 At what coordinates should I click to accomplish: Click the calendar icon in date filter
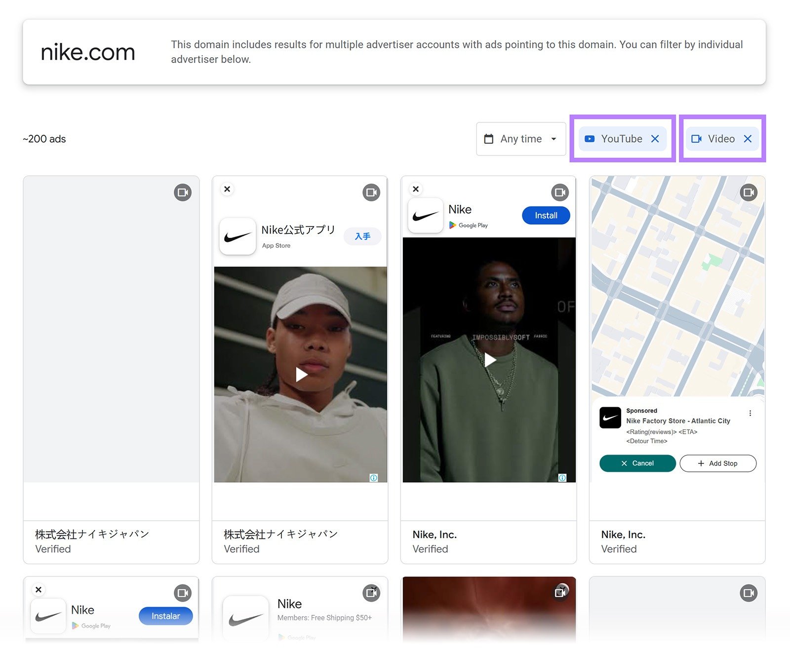pyautogui.click(x=488, y=139)
